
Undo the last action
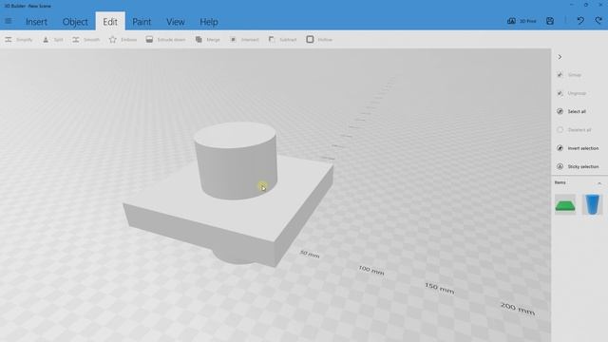(x=580, y=21)
